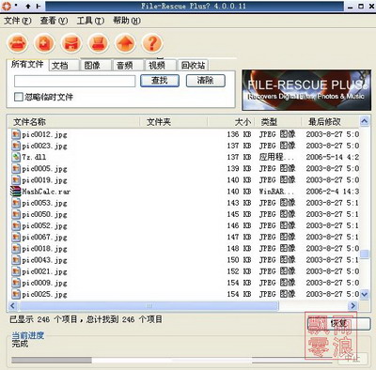
Task: Click the JPEG icon beside pic0067.jpg
Action: point(16,237)
